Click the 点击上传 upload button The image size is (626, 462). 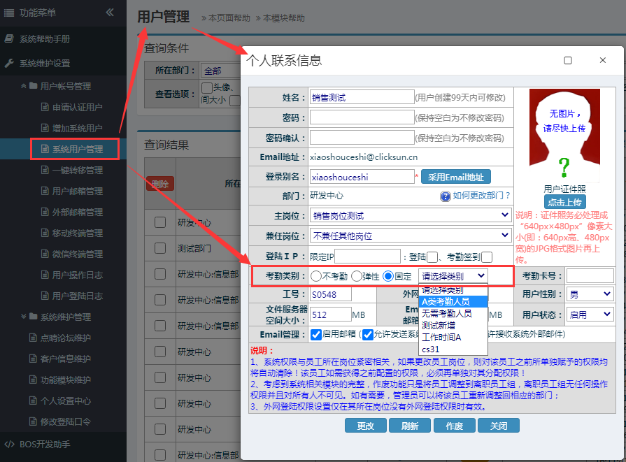pos(564,201)
